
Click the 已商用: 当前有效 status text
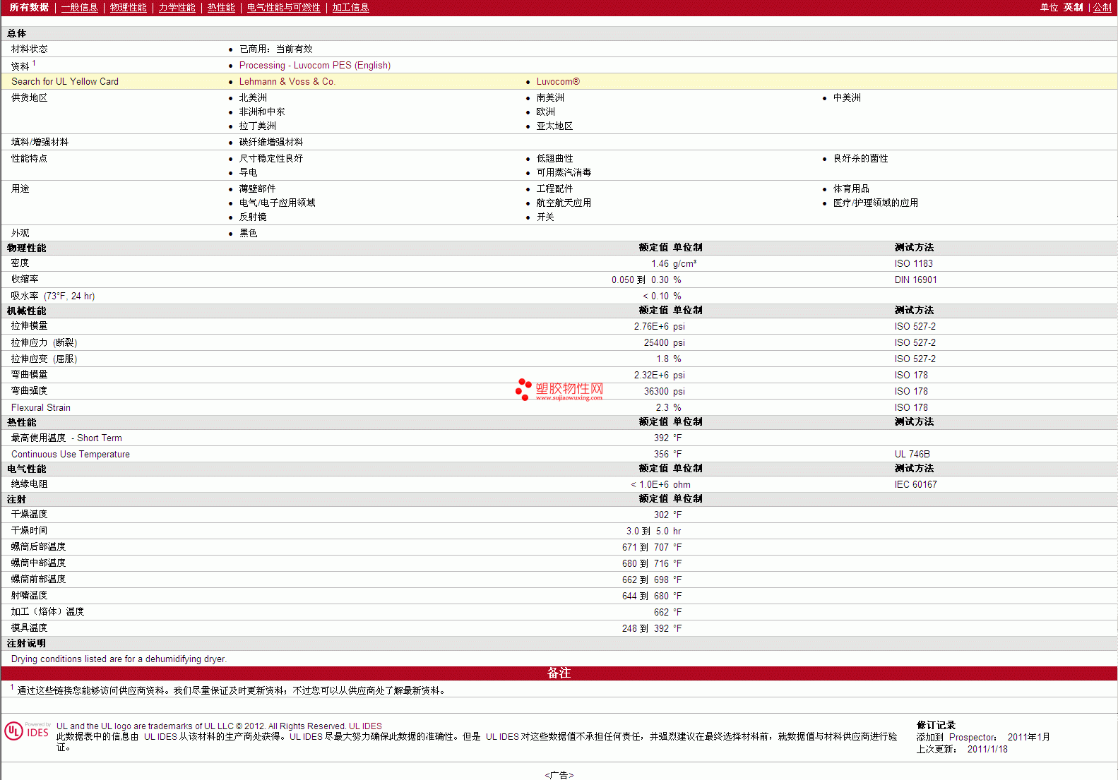coord(275,49)
